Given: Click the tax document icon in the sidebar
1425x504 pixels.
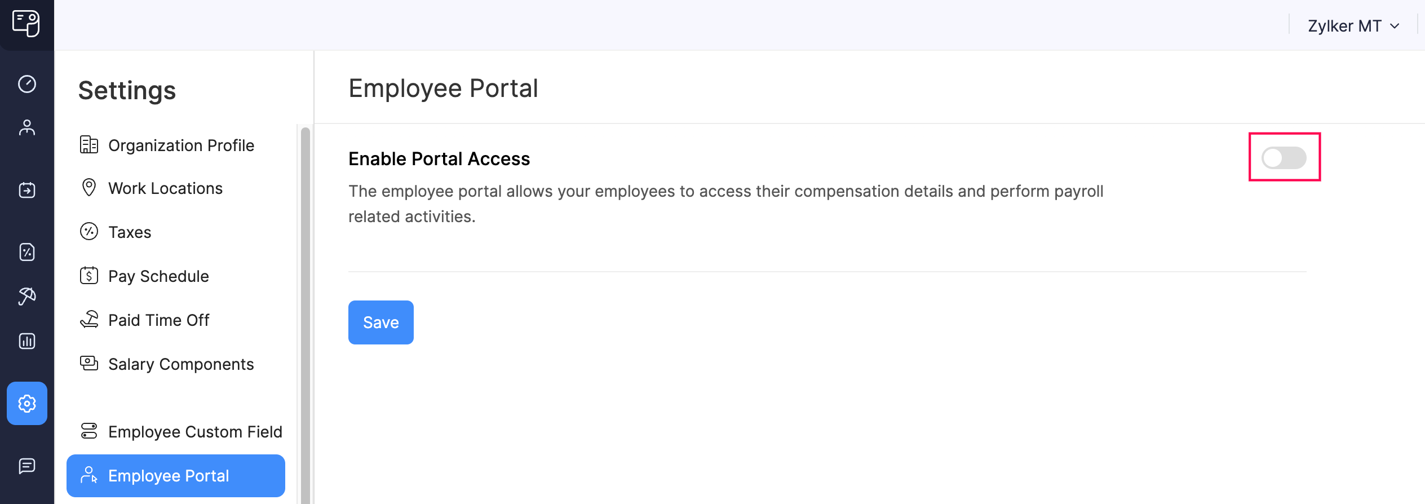Looking at the screenshot, I should [26, 252].
